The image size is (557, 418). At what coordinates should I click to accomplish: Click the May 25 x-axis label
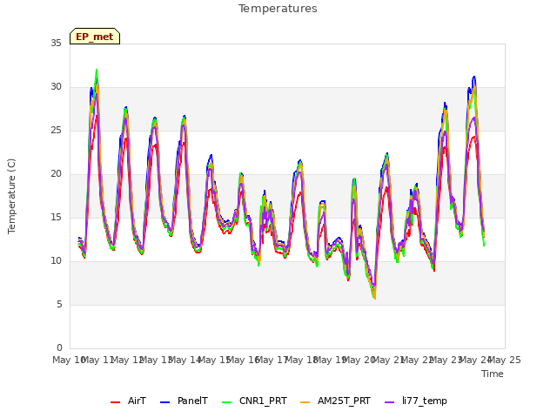[x=505, y=360]
